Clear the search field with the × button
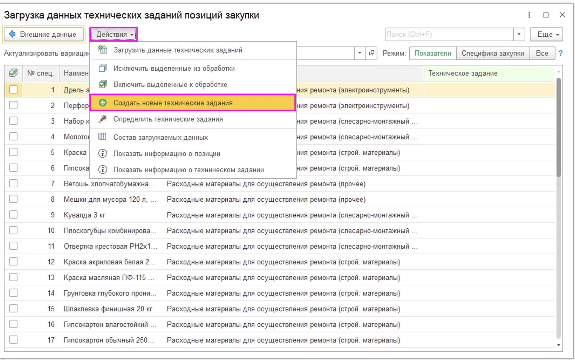 pos(519,34)
